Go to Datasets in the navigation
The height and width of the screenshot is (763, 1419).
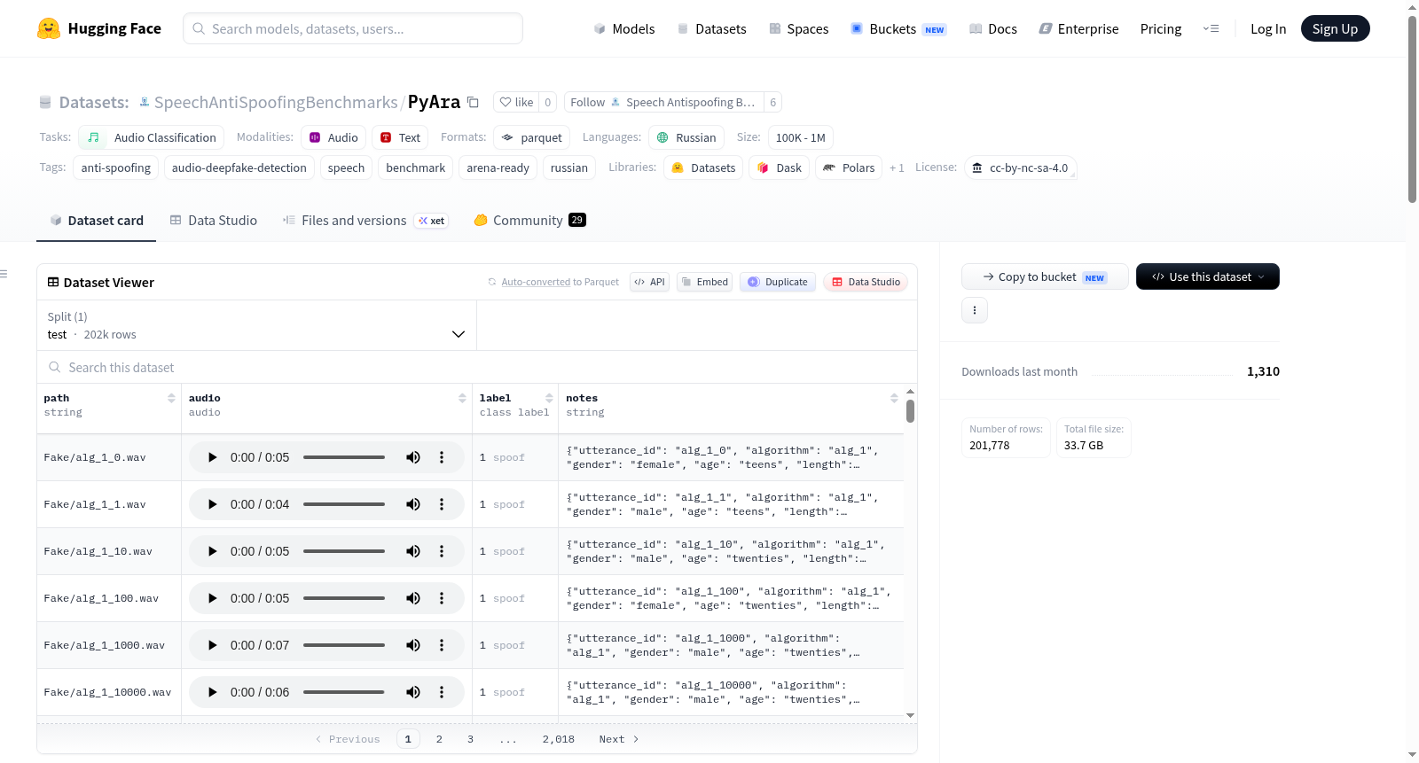point(711,29)
